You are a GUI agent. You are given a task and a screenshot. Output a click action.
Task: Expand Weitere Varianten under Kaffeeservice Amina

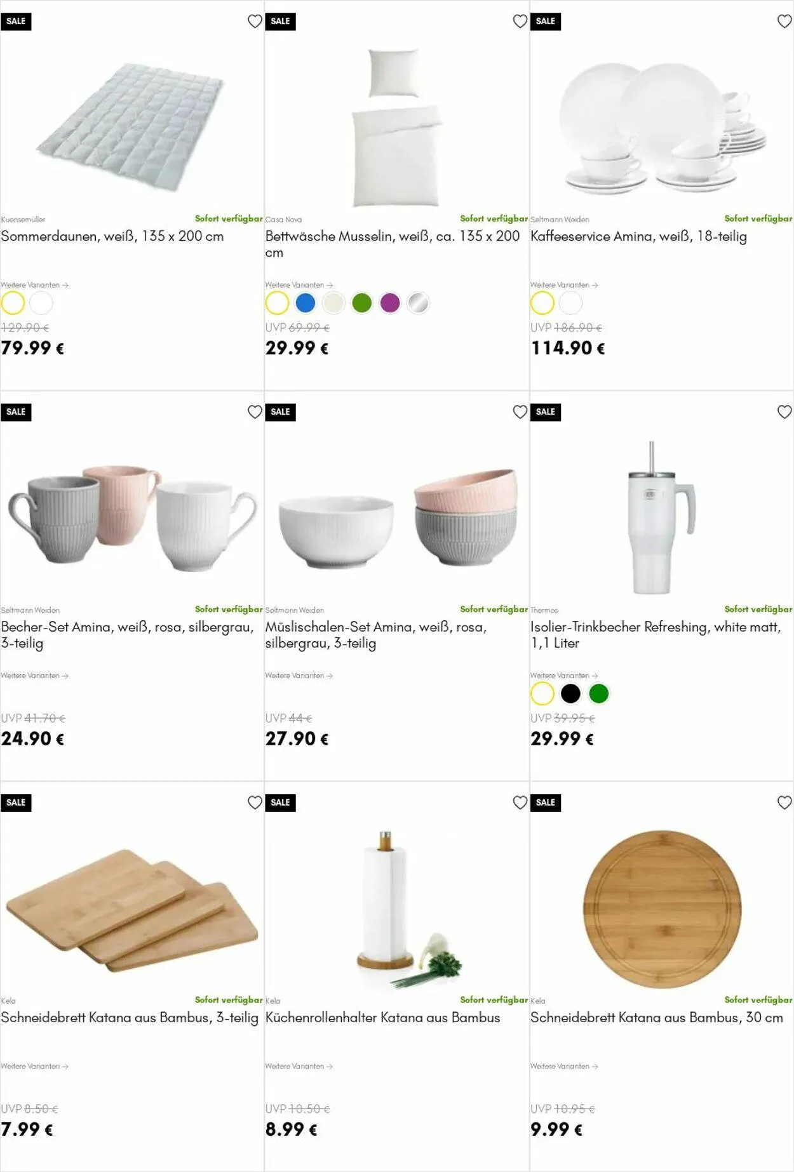pyautogui.click(x=564, y=285)
